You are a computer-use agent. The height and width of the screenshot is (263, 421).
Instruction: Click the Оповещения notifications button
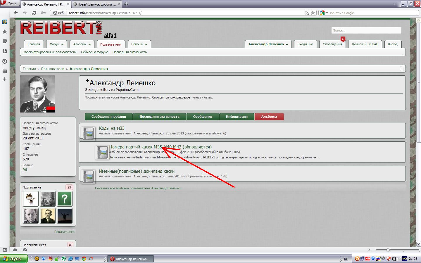pyautogui.click(x=332, y=44)
